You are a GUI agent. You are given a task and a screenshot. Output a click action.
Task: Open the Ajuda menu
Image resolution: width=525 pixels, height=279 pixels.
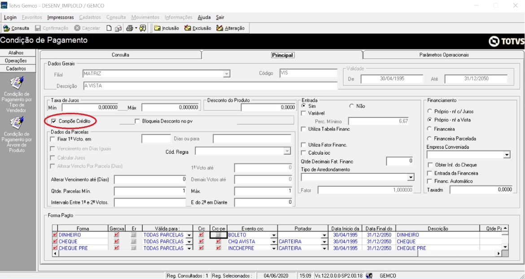(204, 17)
